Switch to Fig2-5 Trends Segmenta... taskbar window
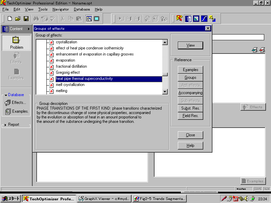 (160, 199)
